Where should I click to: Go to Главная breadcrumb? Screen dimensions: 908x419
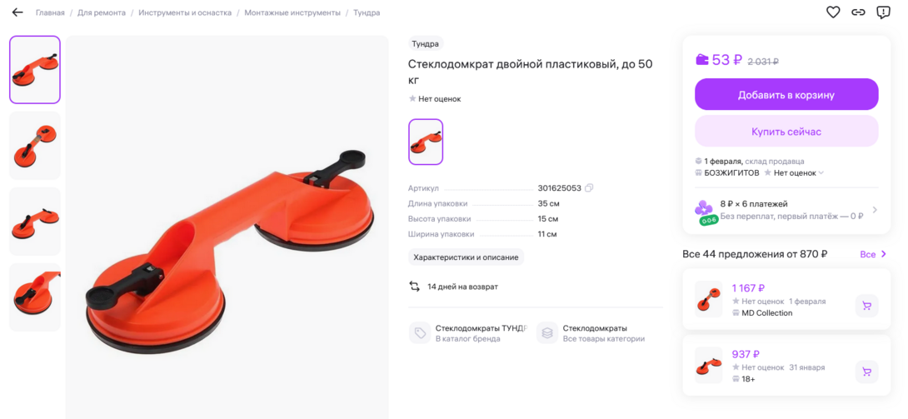click(x=50, y=12)
